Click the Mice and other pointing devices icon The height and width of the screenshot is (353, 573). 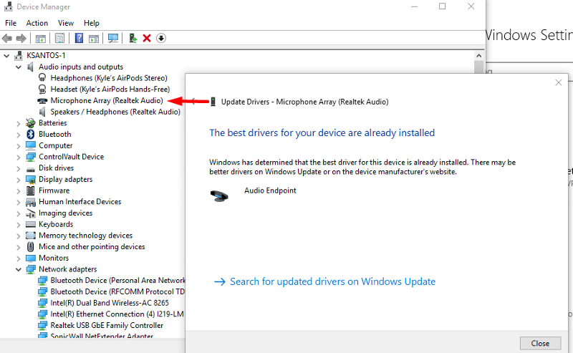click(x=31, y=246)
